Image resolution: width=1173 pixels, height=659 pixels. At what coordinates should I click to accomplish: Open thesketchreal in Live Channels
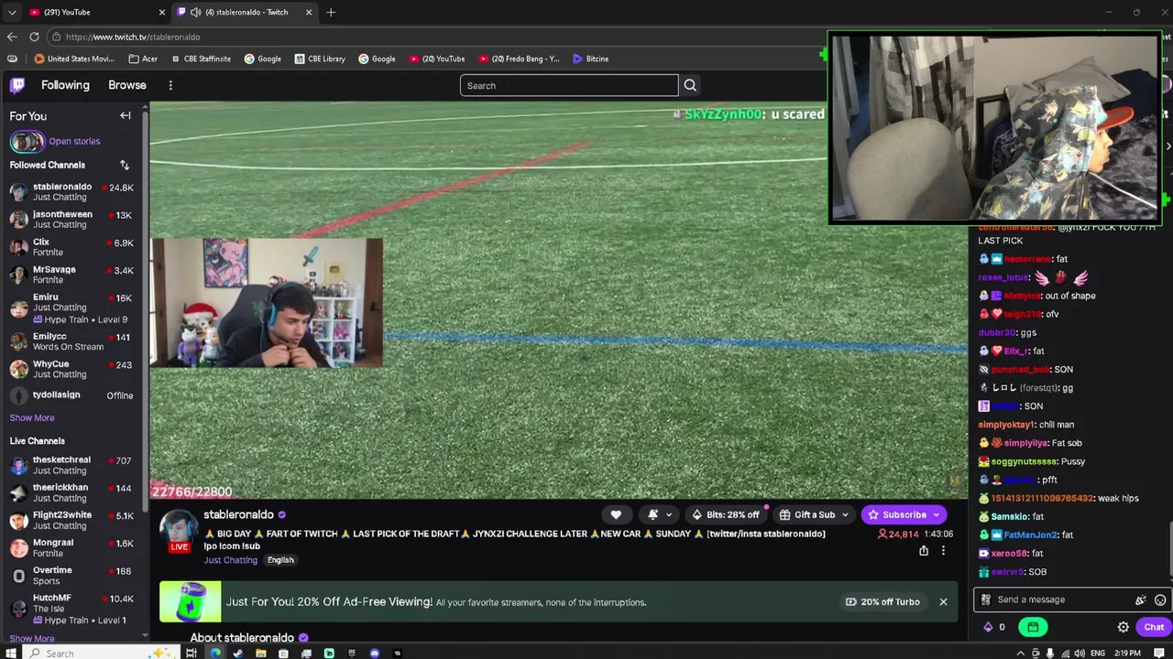(73, 465)
